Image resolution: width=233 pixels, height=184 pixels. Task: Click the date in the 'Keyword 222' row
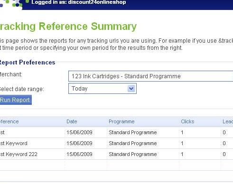[x=79, y=154]
